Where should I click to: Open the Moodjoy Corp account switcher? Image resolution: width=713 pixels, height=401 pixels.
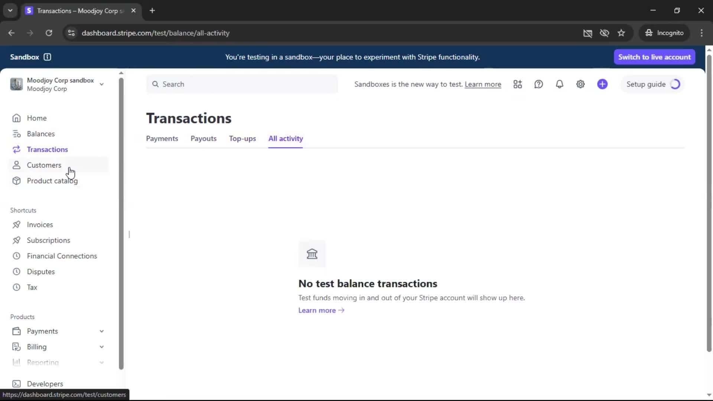[x=58, y=84]
